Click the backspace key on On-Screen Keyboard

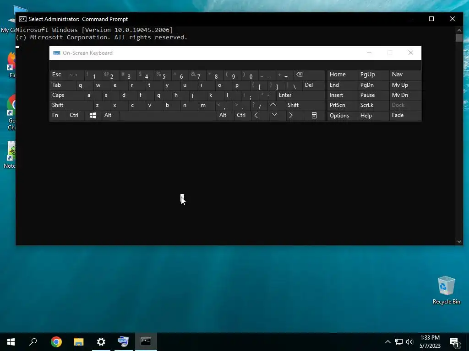coord(309,75)
